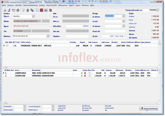Open the Mega E-handel menu
This screenshot has height=116, width=165.
coord(51,5)
